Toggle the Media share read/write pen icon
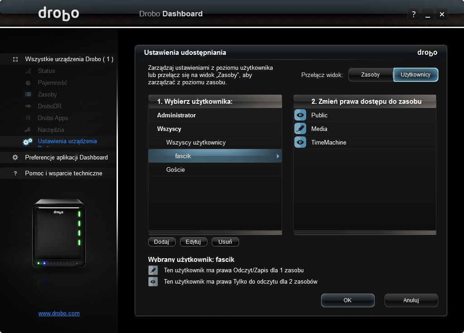 (x=300, y=129)
